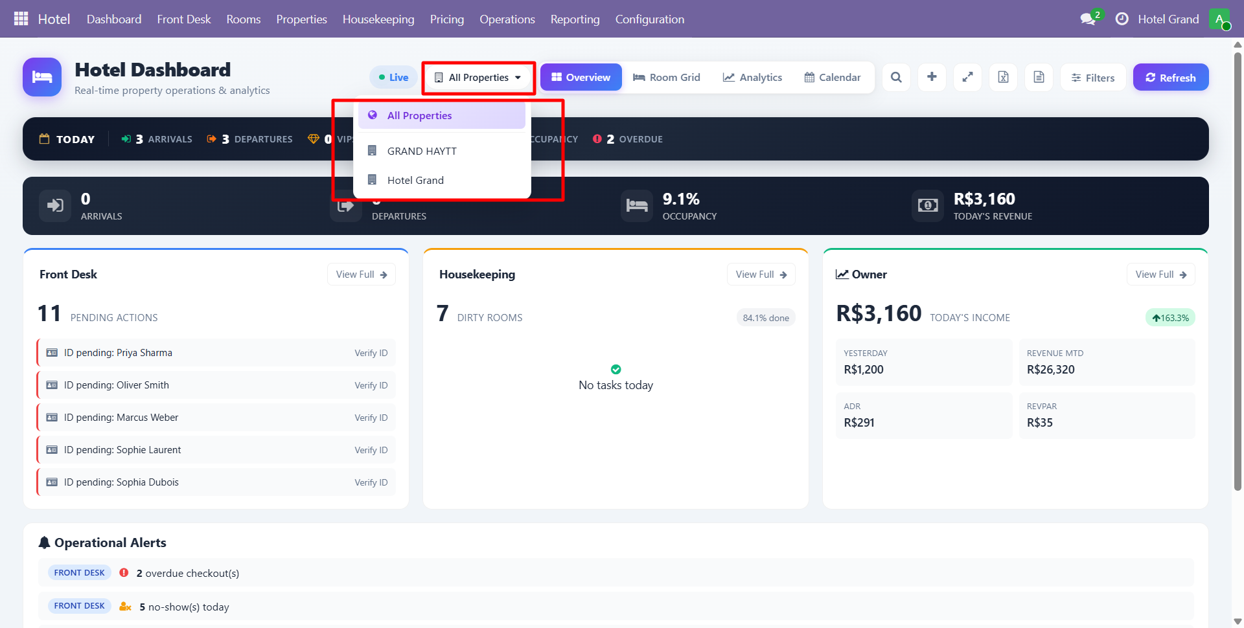Click the user avatar icon
Screen dimensions: 1244x628
pyautogui.click(x=1219, y=19)
